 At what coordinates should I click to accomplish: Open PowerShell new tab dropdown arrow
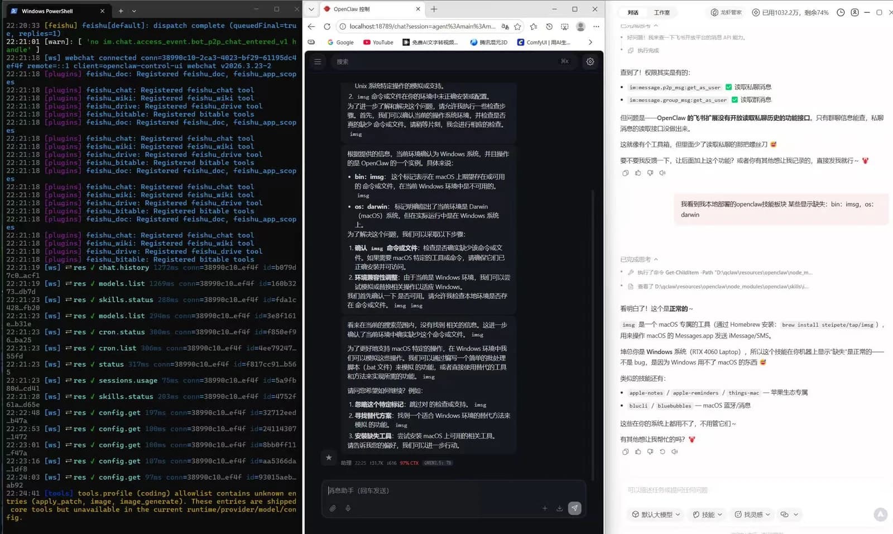[134, 11]
